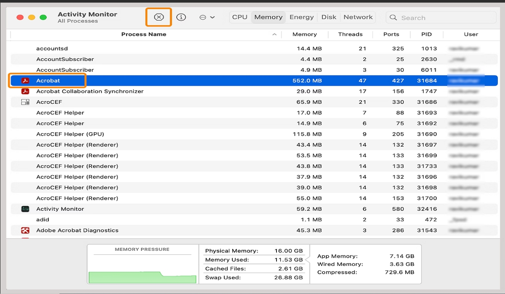Select AcroCEF Helper with PID 31692

tap(254, 123)
